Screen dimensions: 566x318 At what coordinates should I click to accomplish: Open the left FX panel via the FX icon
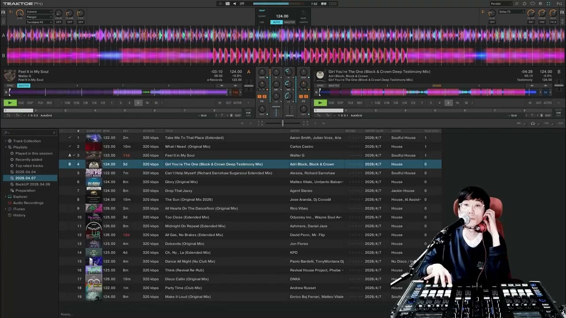[3, 12]
